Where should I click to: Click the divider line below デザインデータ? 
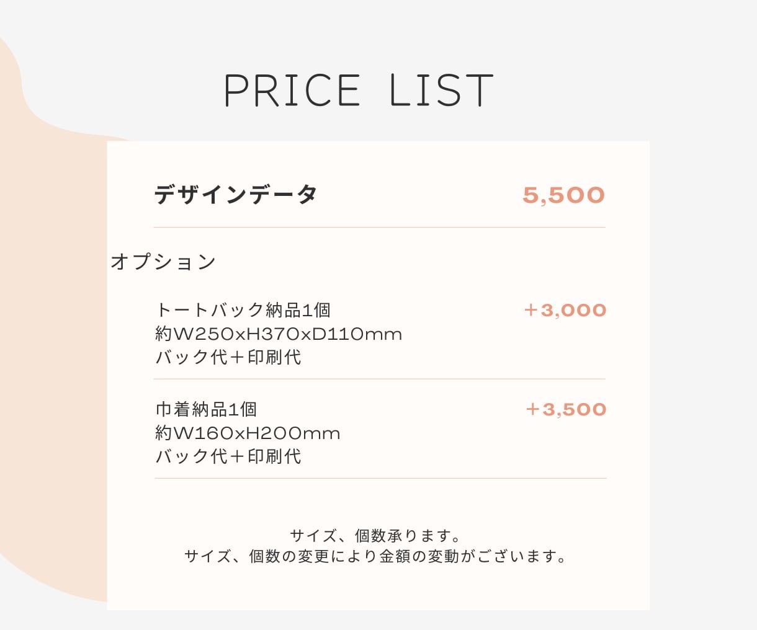click(380, 228)
